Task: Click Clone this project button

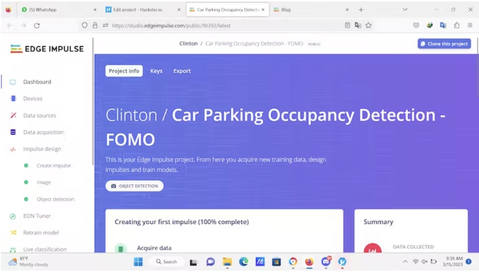Action: pyautogui.click(x=444, y=44)
